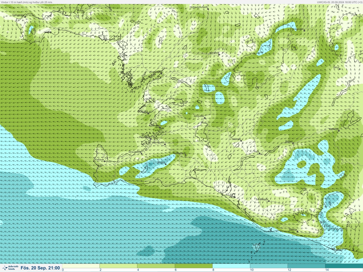
Task: Click the Straumsvík station label
Action: click(x=135, y=152)
